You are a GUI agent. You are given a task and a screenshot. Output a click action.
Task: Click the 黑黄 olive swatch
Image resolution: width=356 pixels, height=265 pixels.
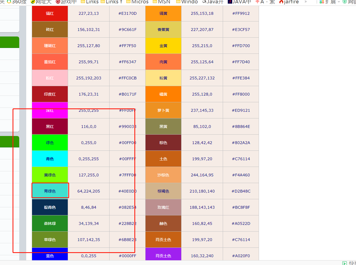pyautogui.click(x=163, y=127)
